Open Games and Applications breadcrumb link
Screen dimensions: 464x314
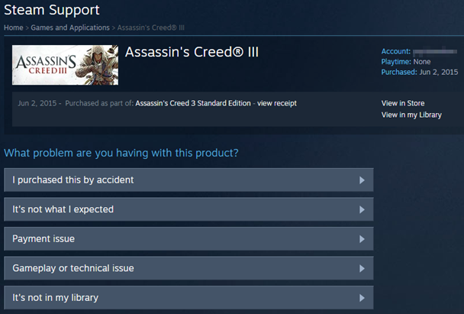coord(70,28)
